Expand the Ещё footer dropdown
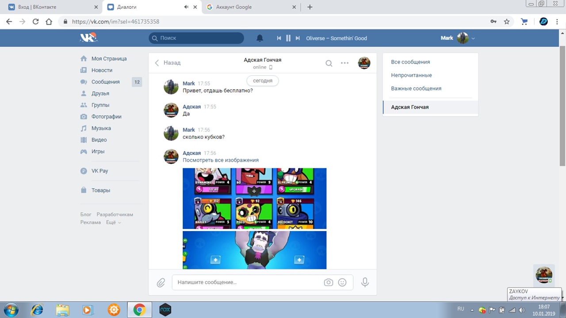This screenshot has width=566, height=318. (x=113, y=223)
